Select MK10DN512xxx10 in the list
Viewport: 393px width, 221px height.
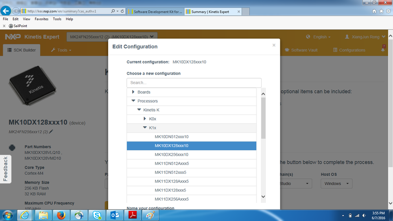pyautogui.click(x=192, y=136)
